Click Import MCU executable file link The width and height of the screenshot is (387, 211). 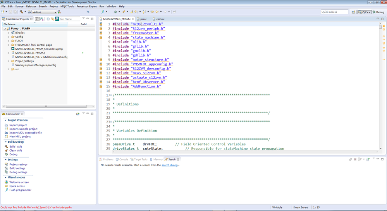tap(26, 133)
